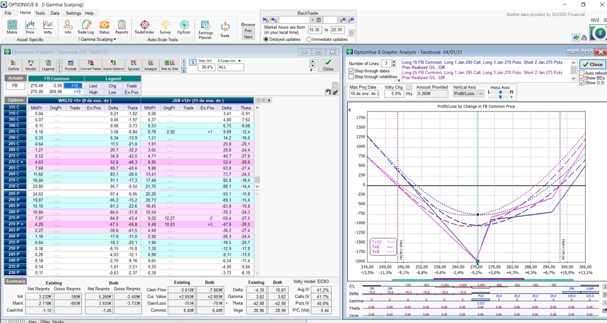Image resolution: width=607 pixels, height=323 pixels.
Task: Enable Step through volatilities checkbox
Action: (x=351, y=77)
